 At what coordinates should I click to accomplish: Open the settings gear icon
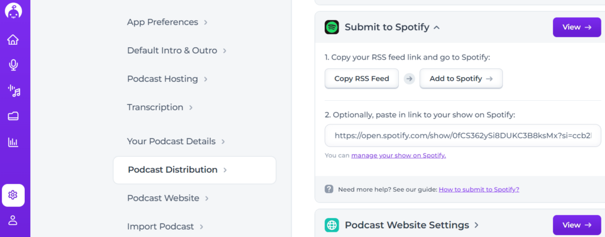pos(13,196)
